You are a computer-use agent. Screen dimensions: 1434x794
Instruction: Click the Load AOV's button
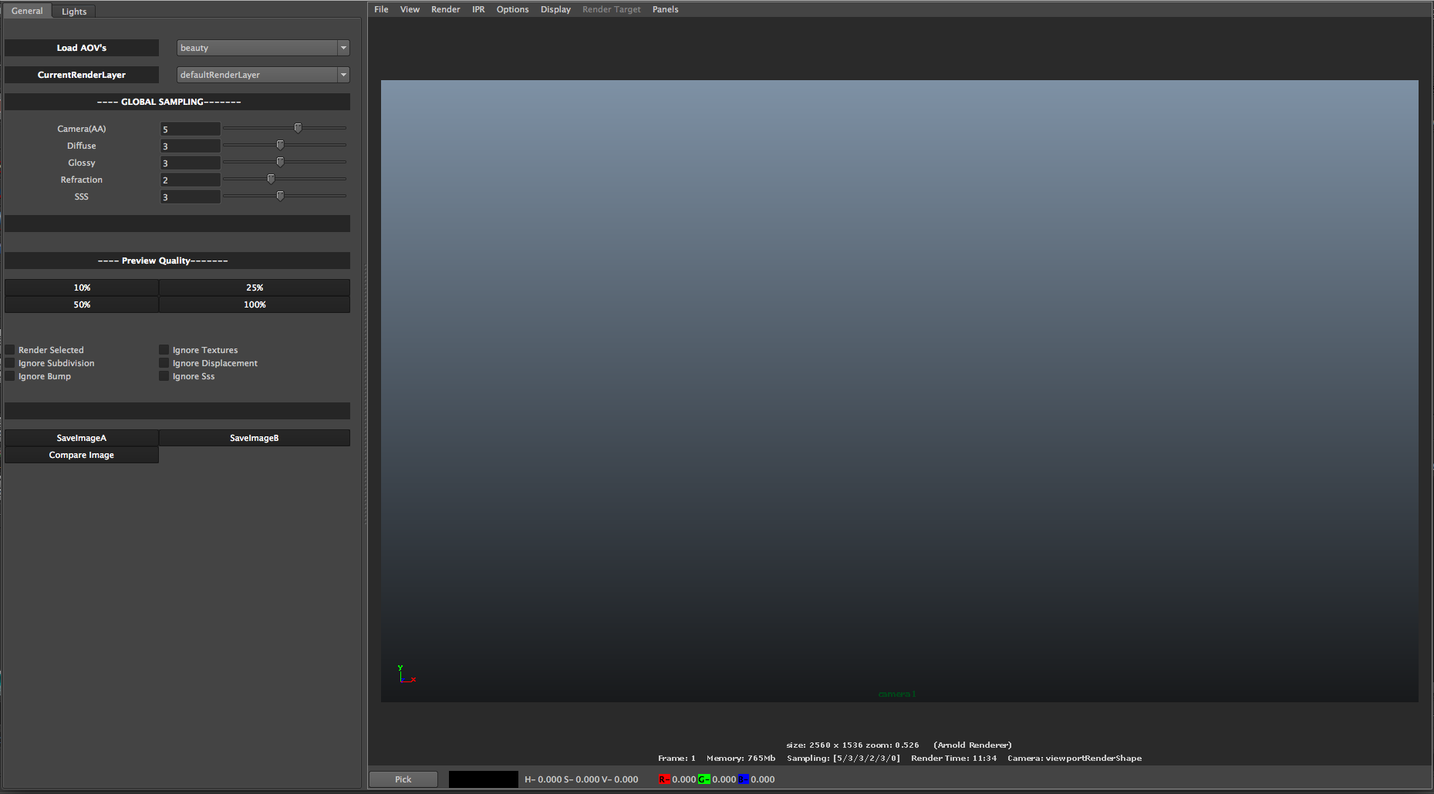82,48
